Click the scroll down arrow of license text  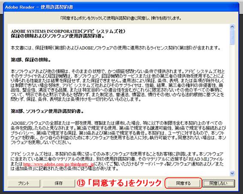pos(232,173)
